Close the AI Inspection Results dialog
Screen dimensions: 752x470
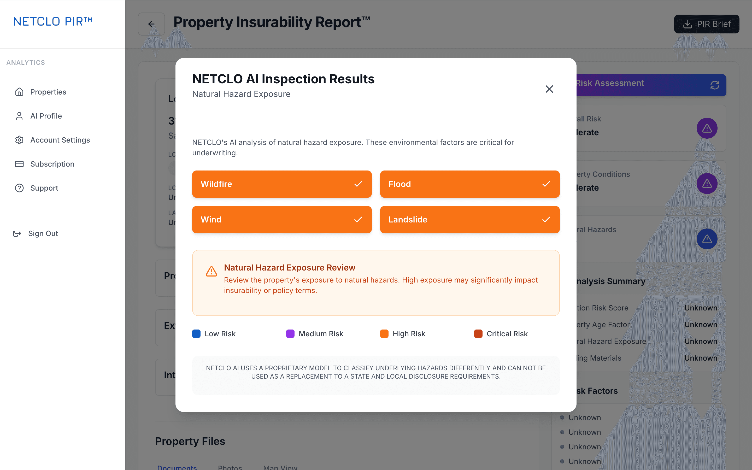549,89
